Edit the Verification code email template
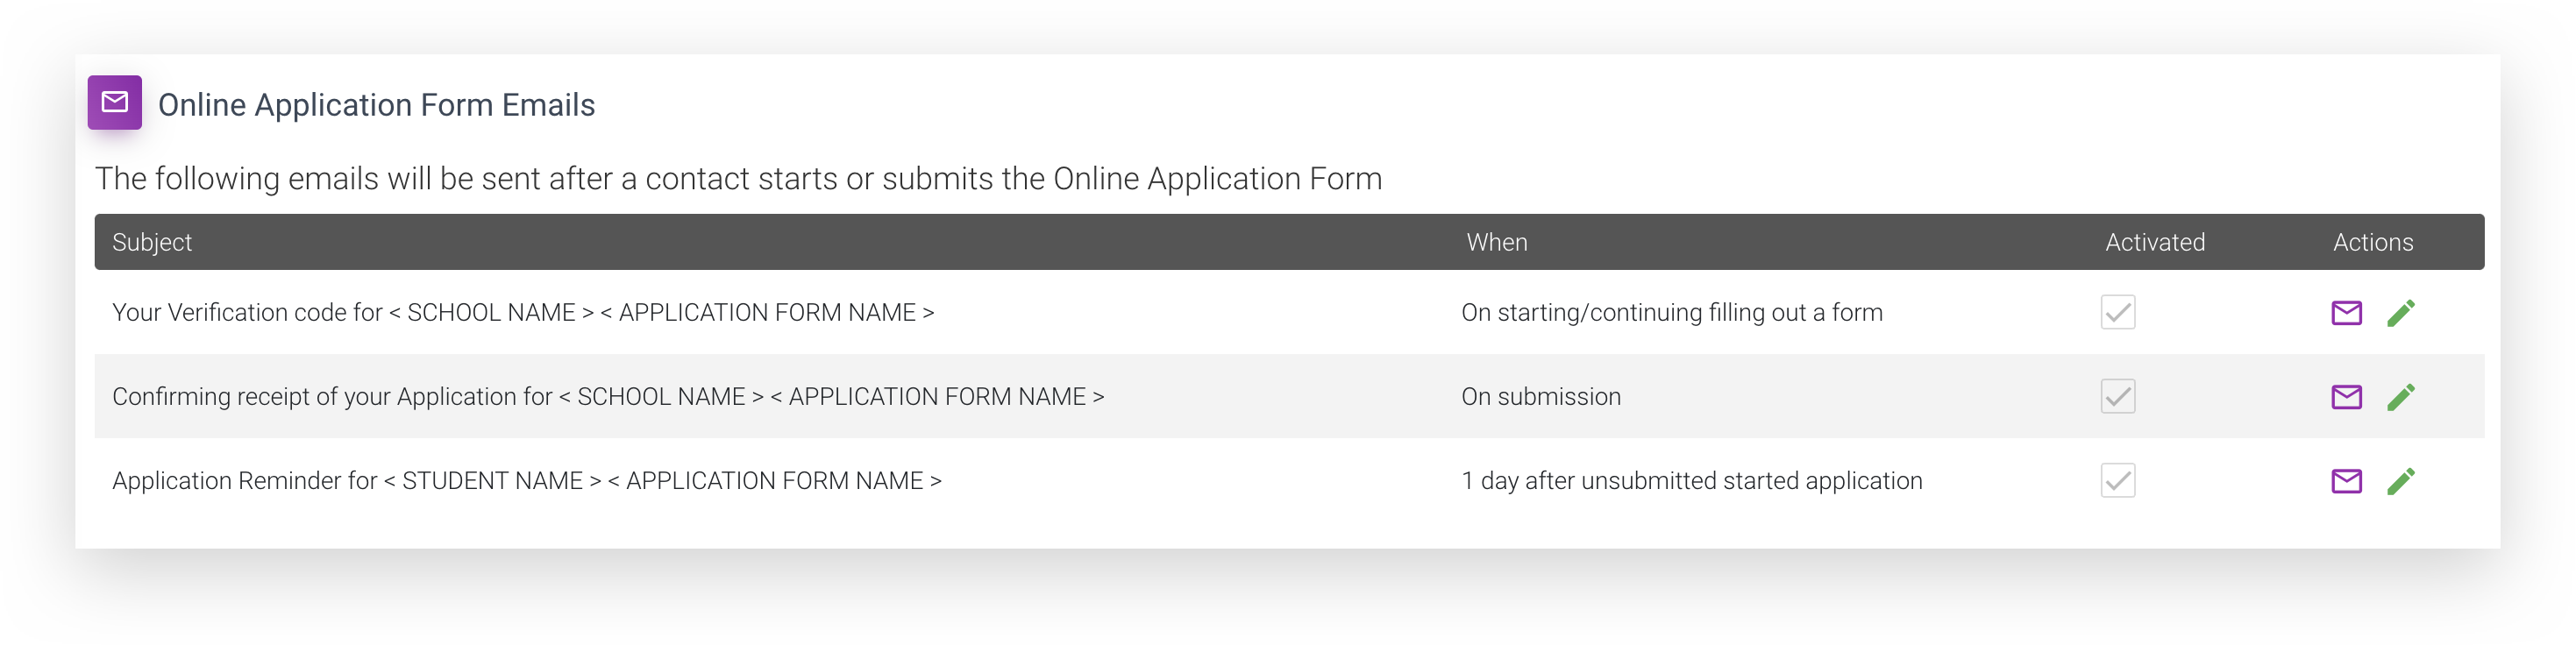Screen dimensions: 2576x645 pyautogui.click(x=2401, y=313)
